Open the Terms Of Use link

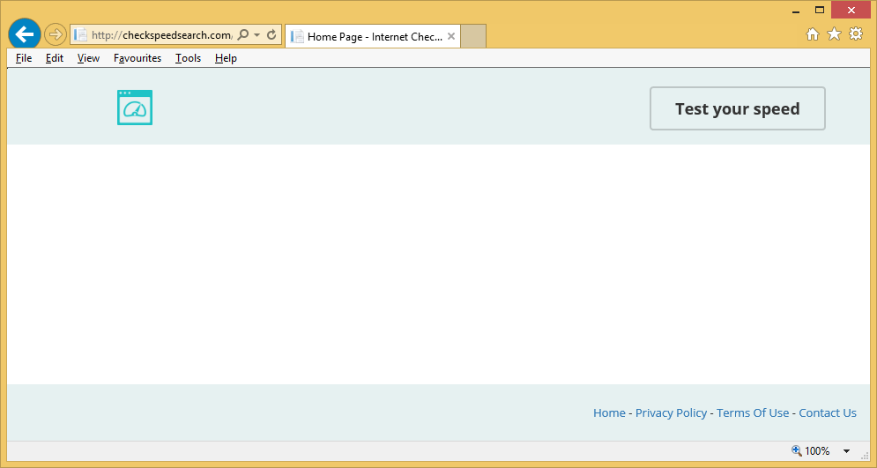point(753,412)
